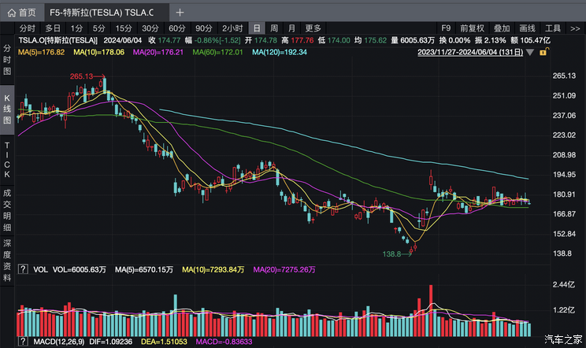Click the VOL=6005.63万 volume label
Image resolution: width=586 pixels, height=348 pixels.
coord(80,269)
